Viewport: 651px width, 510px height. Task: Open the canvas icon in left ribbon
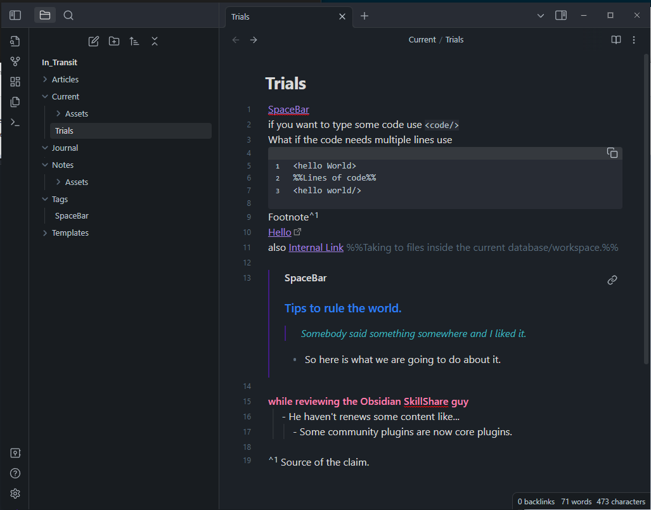pos(15,82)
